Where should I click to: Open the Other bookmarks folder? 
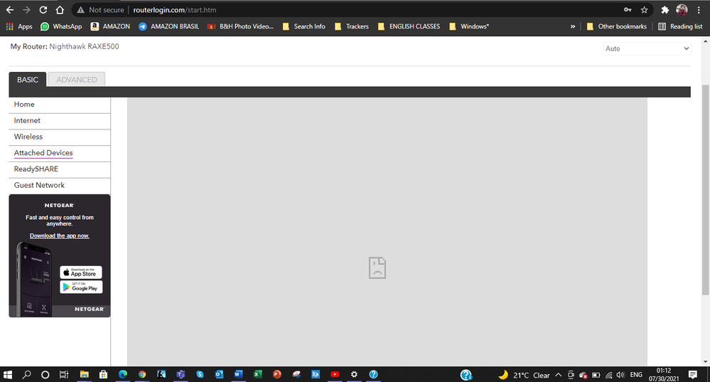616,26
